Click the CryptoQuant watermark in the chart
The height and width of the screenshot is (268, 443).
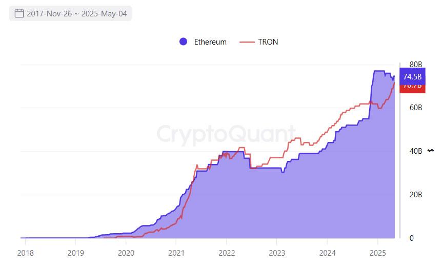tap(226, 134)
